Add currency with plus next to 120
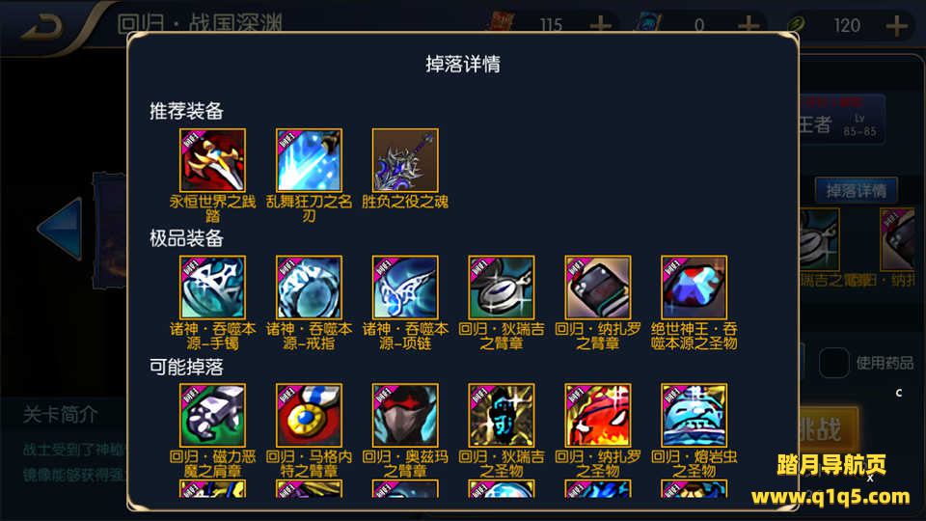Image resolution: width=926 pixels, height=521 pixels. (x=896, y=25)
